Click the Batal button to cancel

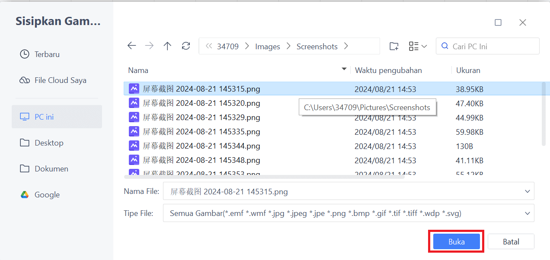pos(511,241)
